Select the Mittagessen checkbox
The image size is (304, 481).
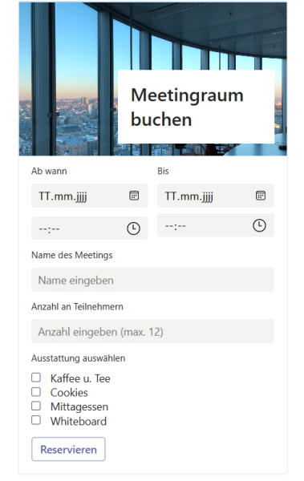[36, 406]
